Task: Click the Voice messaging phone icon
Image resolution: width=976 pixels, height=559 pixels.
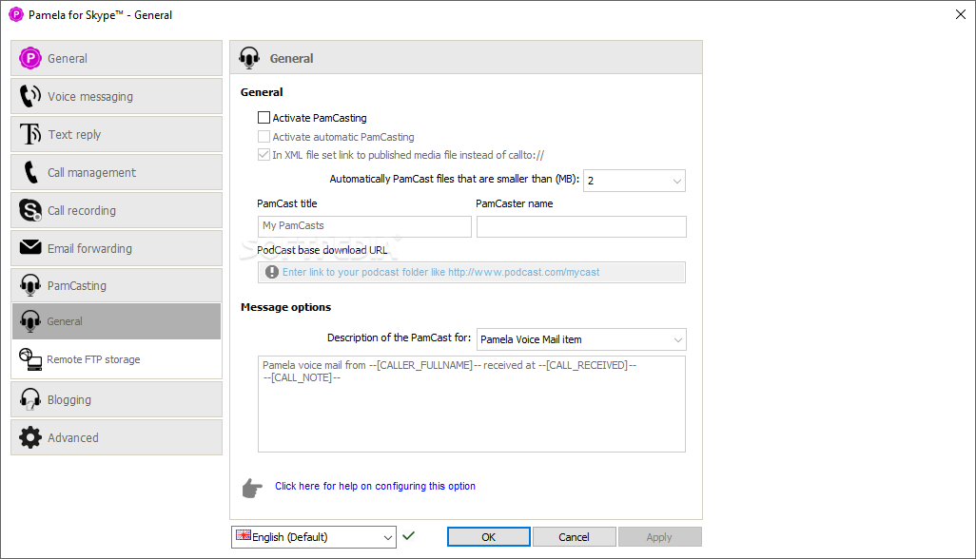Action: [x=29, y=96]
